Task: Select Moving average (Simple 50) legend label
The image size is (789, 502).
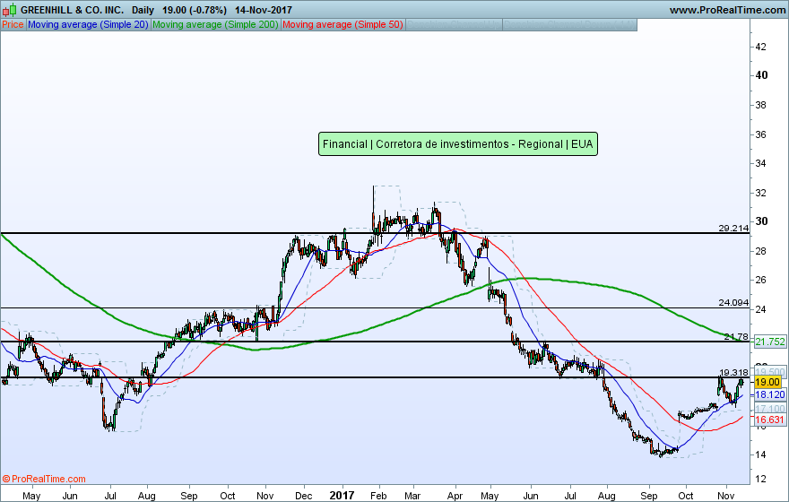Action: pos(342,24)
